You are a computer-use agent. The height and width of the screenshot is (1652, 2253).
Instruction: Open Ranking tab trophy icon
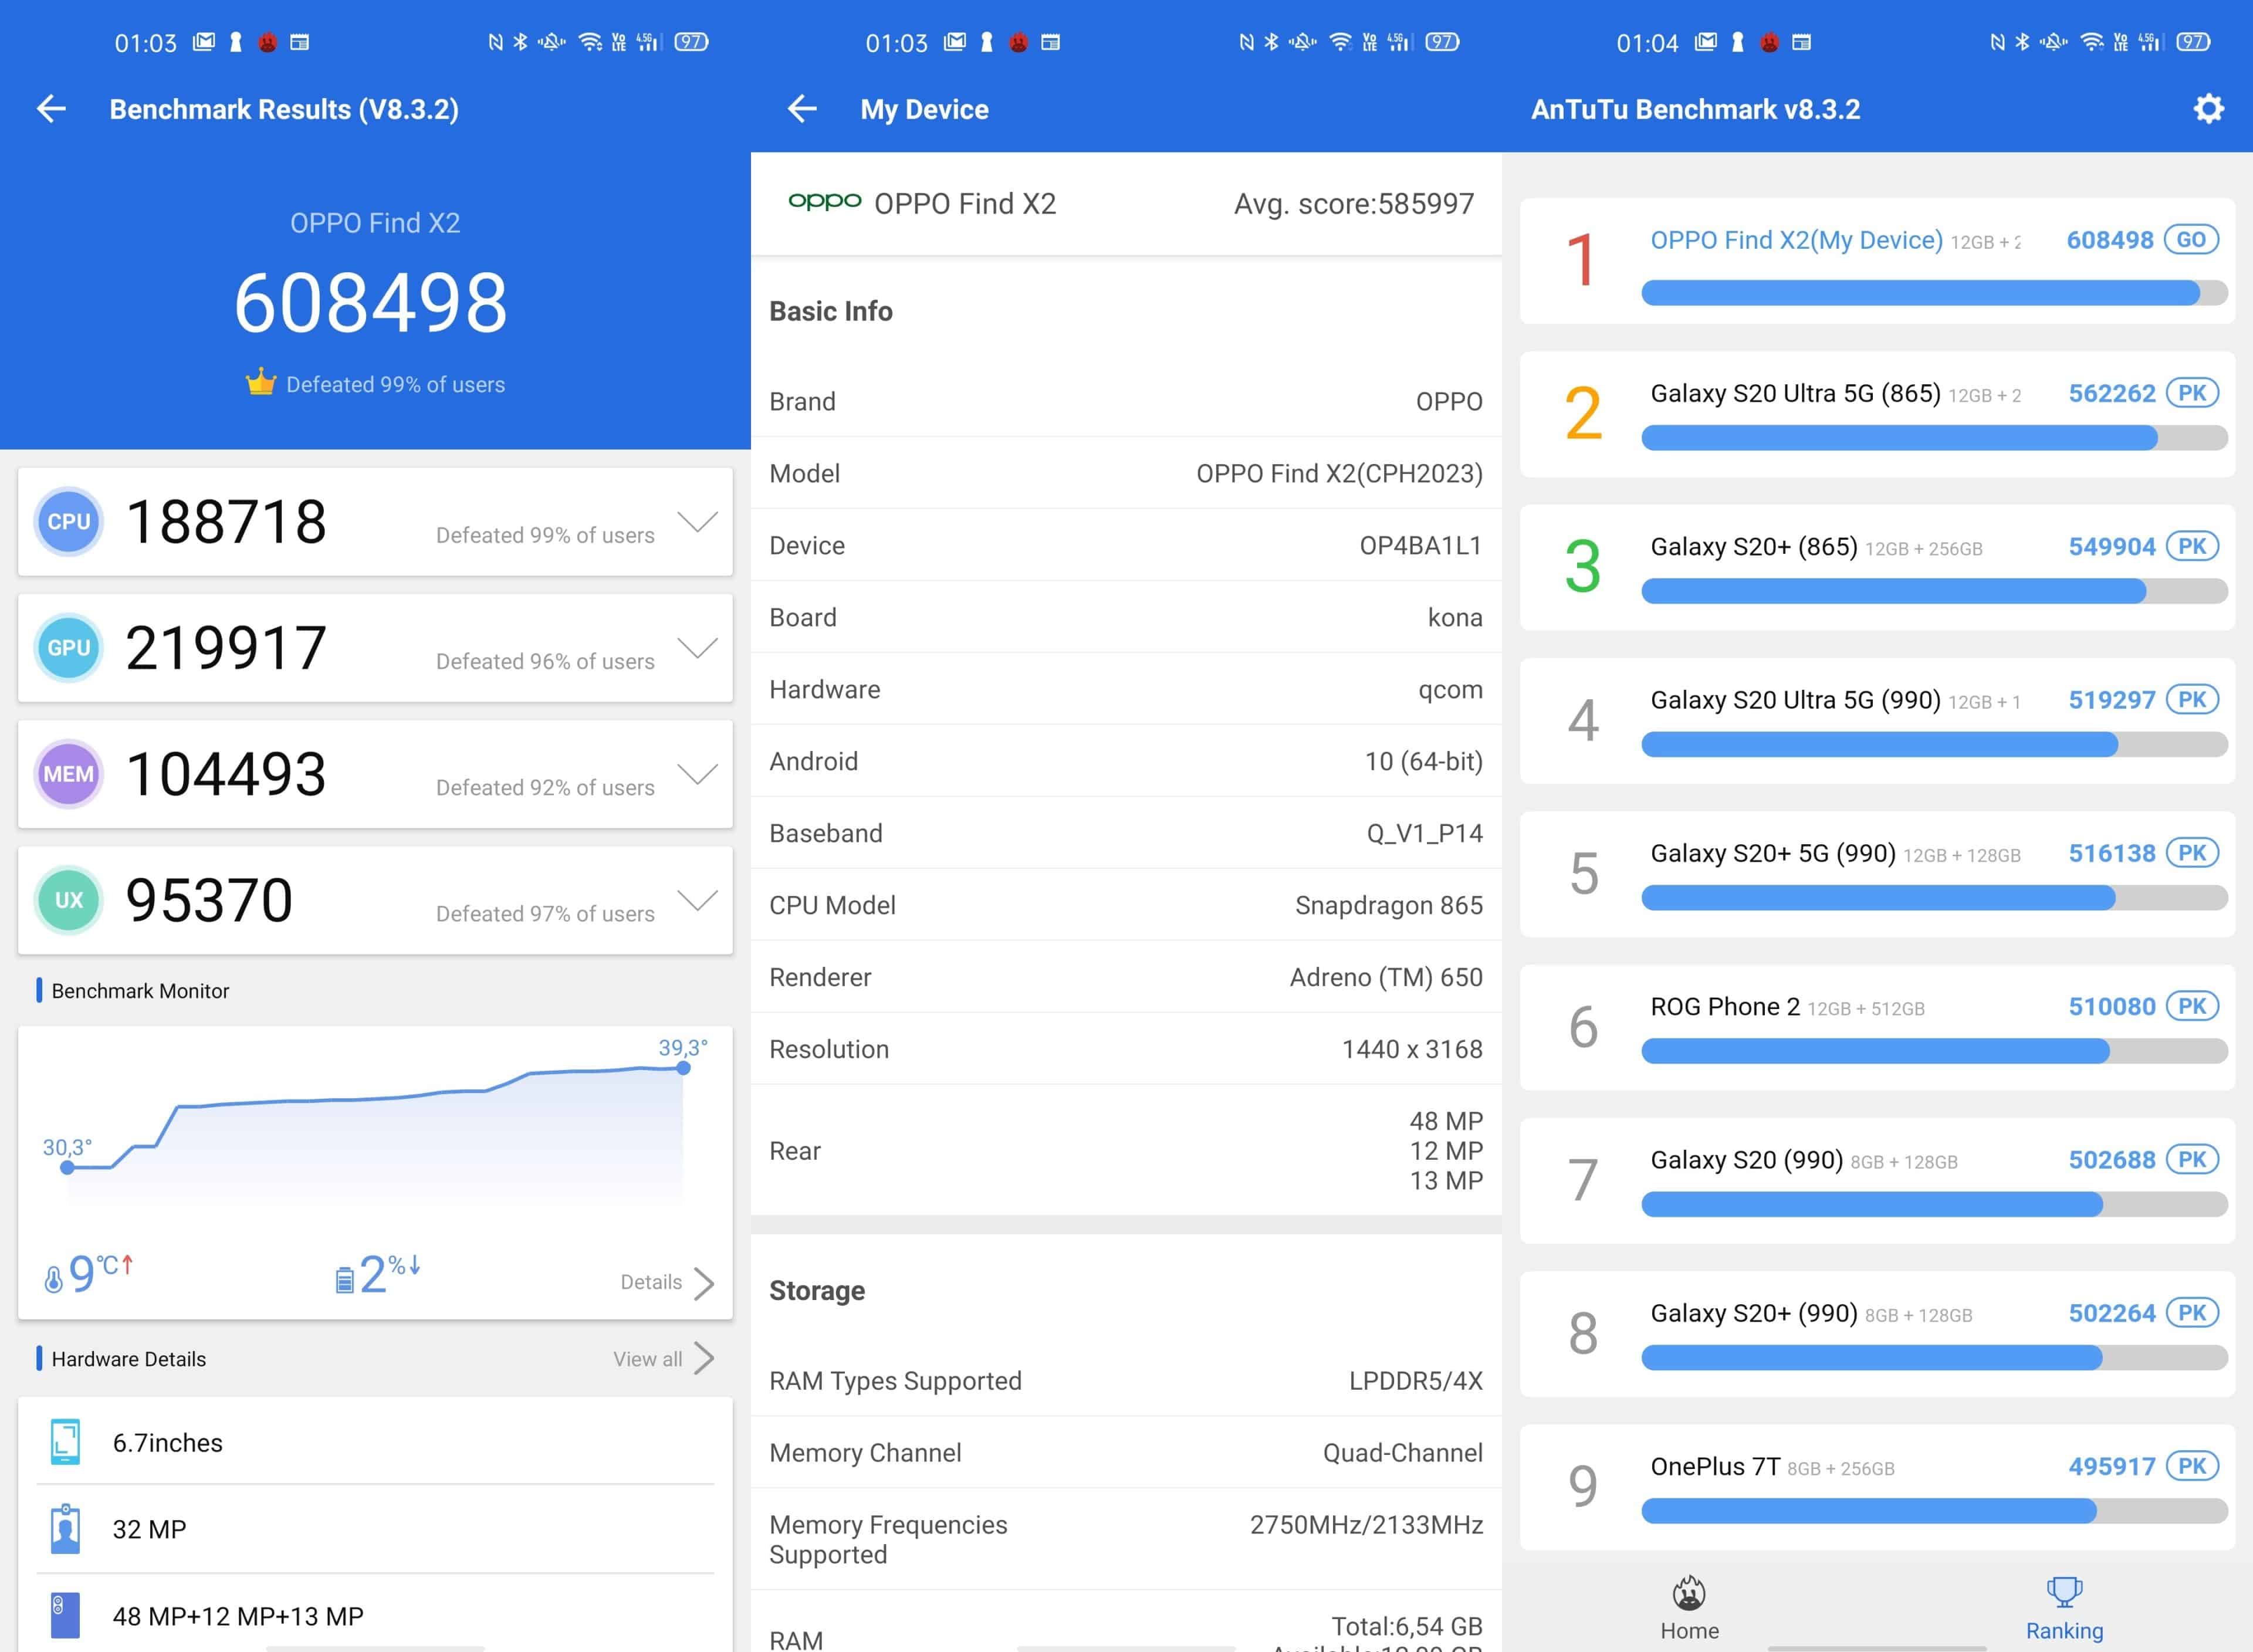(x=2064, y=1591)
